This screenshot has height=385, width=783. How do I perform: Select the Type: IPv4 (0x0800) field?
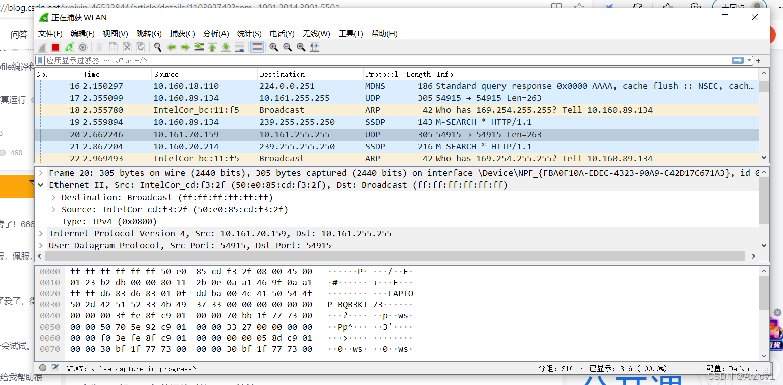click(109, 221)
